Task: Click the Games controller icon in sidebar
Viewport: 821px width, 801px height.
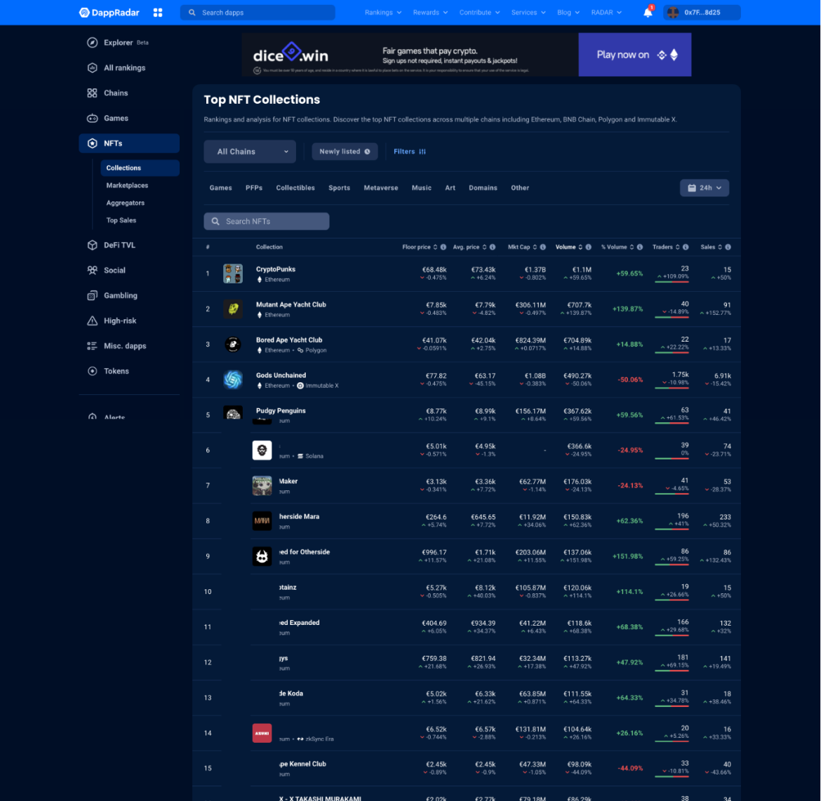Action: point(92,119)
